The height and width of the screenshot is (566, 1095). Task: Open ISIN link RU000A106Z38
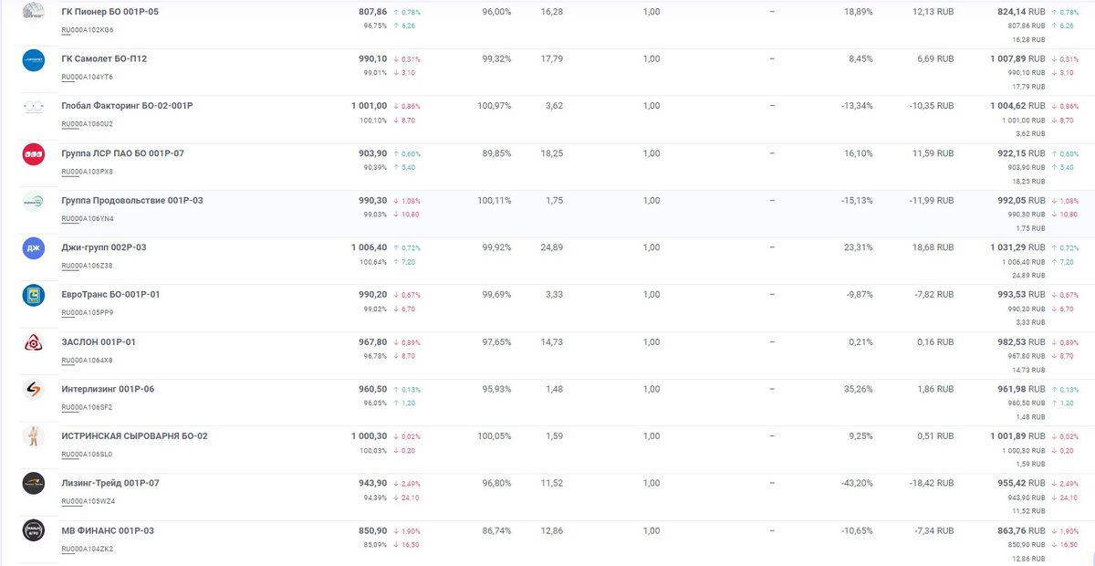click(87, 266)
